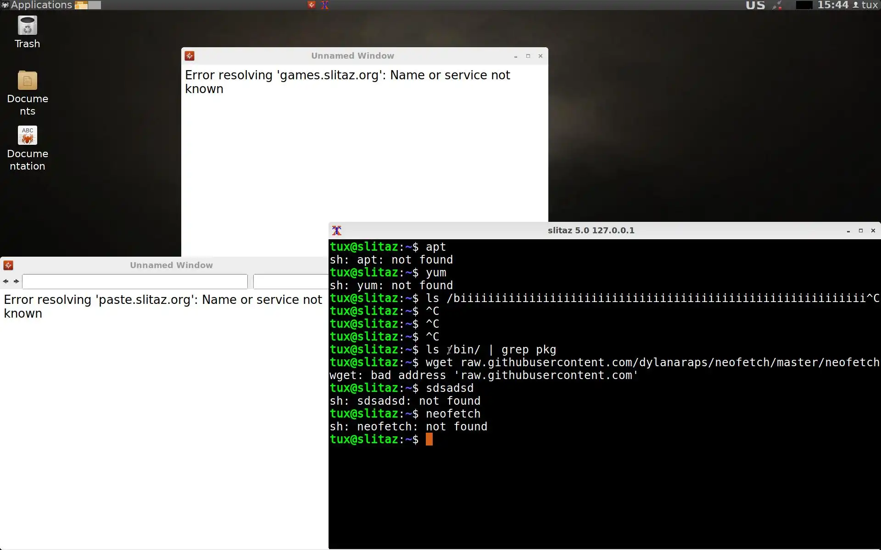Click the xterm icon in the taskbar
The height and width of the screenshot is (550, 881).
click(x=325, y=5)
